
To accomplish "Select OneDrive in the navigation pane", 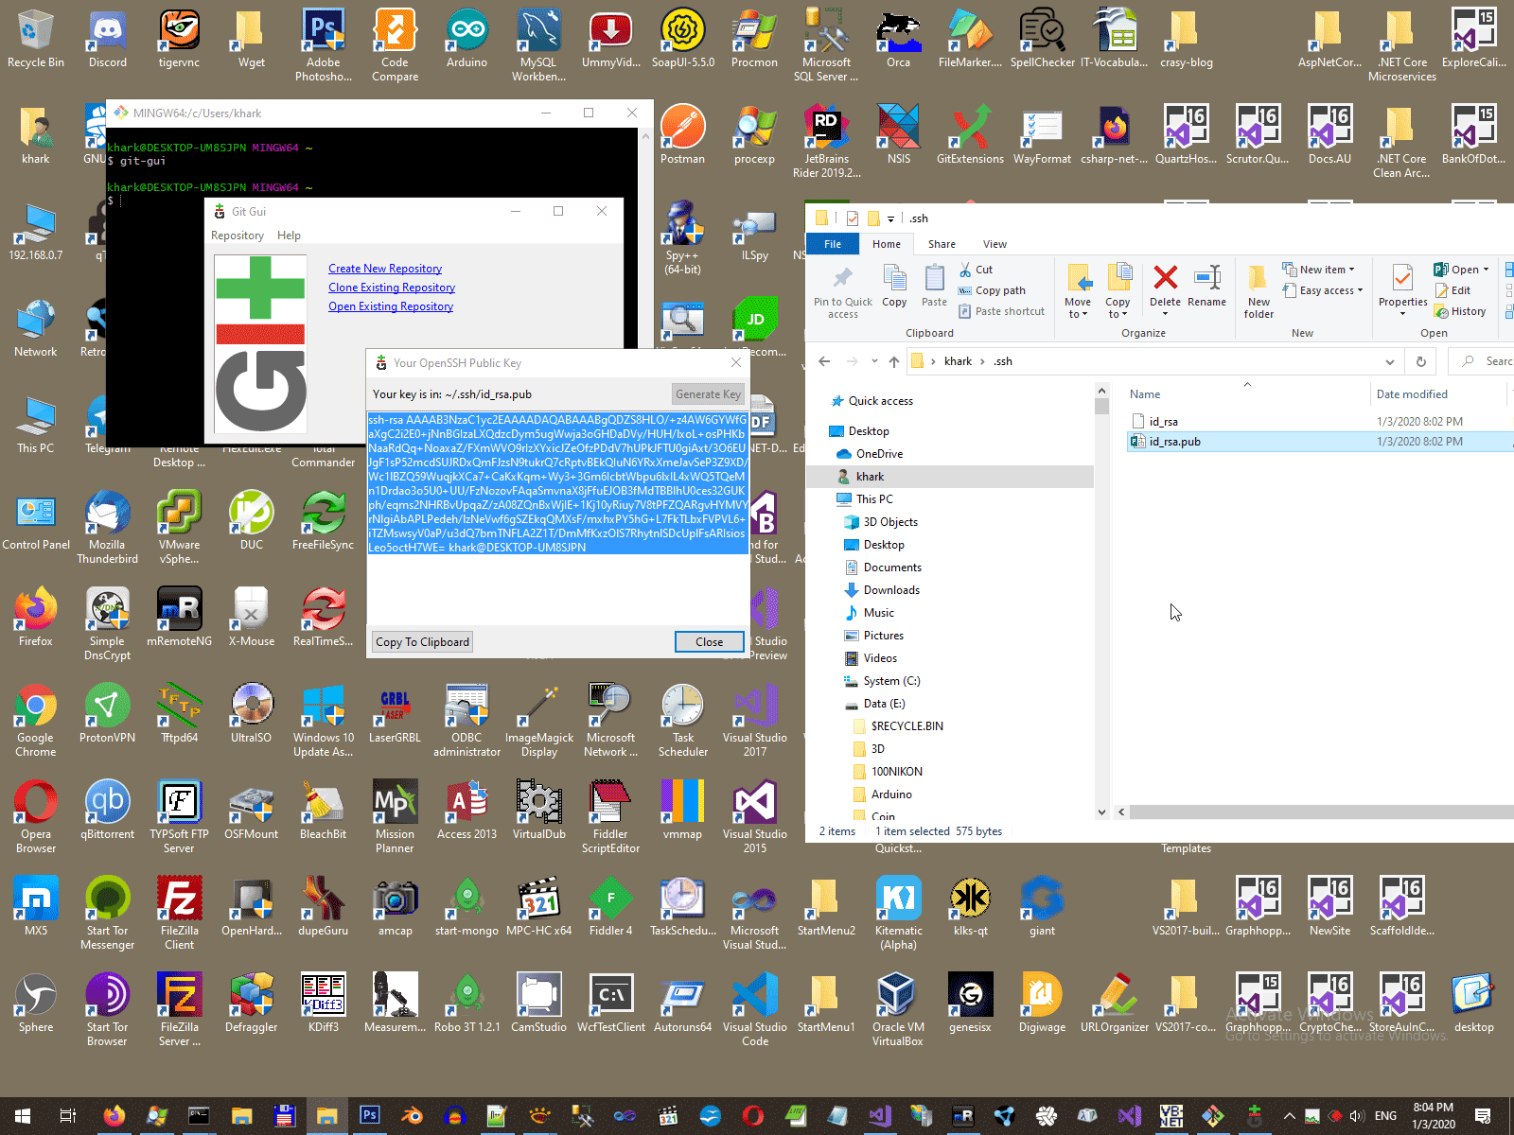I will 879,454.
